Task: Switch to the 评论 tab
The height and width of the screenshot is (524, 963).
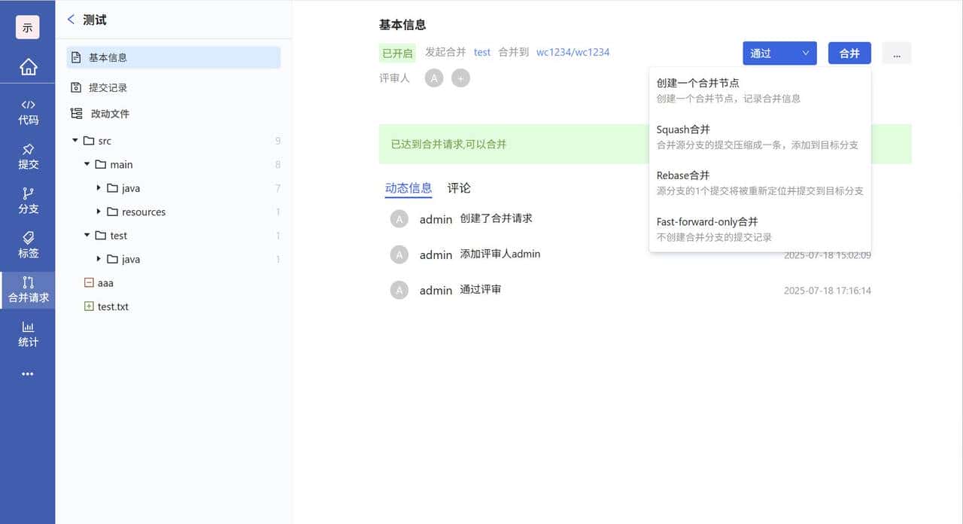Action: (x=458, y=188)
